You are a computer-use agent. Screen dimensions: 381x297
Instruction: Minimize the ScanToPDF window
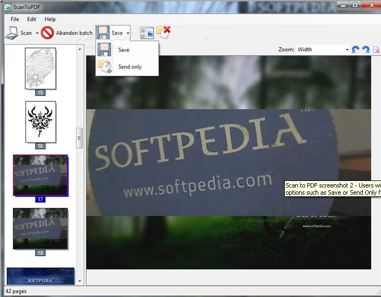(x=344, y=5)
